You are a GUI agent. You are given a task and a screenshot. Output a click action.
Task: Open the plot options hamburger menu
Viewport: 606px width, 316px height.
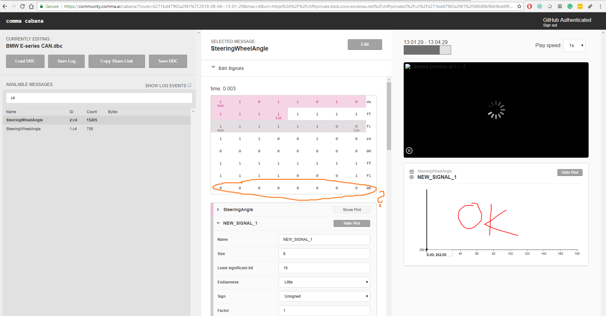click(x=412, y=171)
